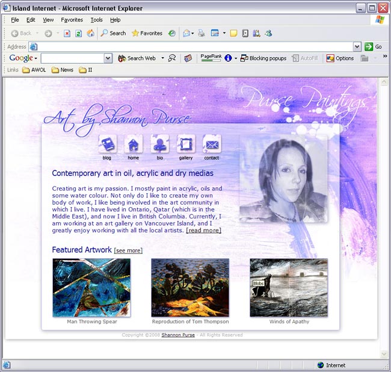Expand the Address bar dropdown arrow

(357, 46)
